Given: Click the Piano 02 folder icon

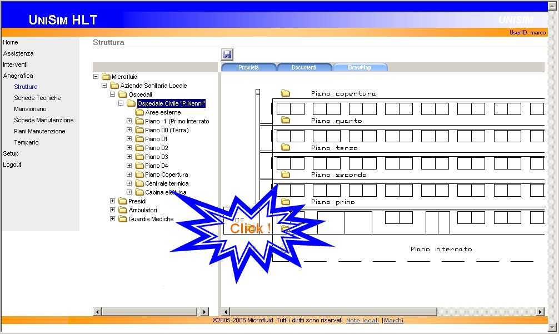Looking at the screenshot, I should (x=139, y=148).
